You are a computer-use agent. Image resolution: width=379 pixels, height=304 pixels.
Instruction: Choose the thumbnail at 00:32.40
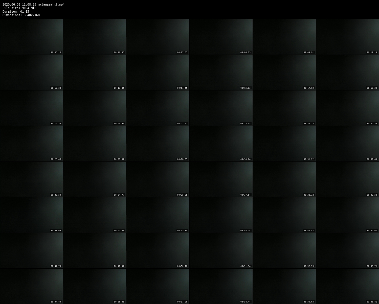[347, 144]
